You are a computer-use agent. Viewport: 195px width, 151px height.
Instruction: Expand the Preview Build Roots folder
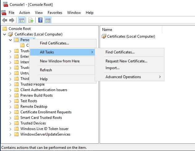(x=11, y=96)
